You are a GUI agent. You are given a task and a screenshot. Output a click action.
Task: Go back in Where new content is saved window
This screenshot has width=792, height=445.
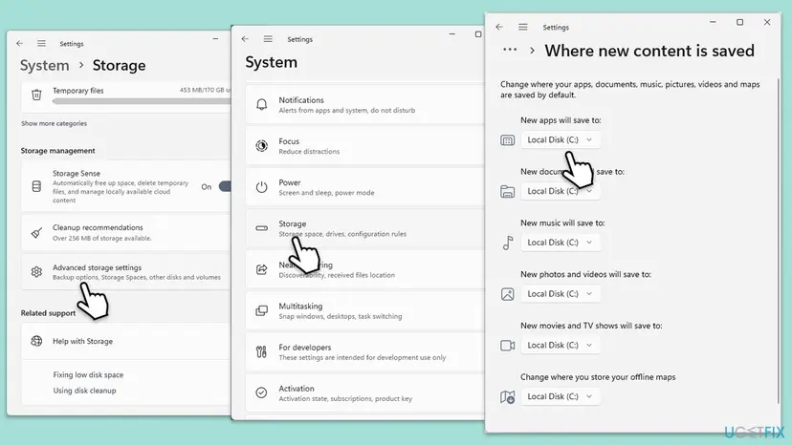499,27
